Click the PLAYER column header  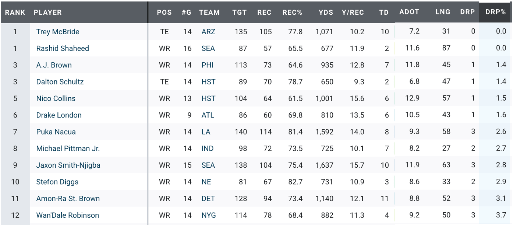click(48, 12)
